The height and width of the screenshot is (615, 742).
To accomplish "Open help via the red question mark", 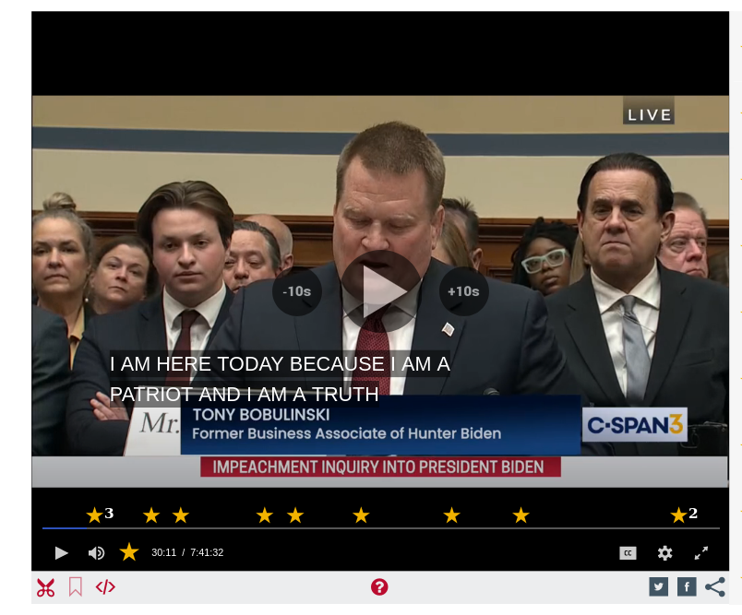I will point(379,587).
